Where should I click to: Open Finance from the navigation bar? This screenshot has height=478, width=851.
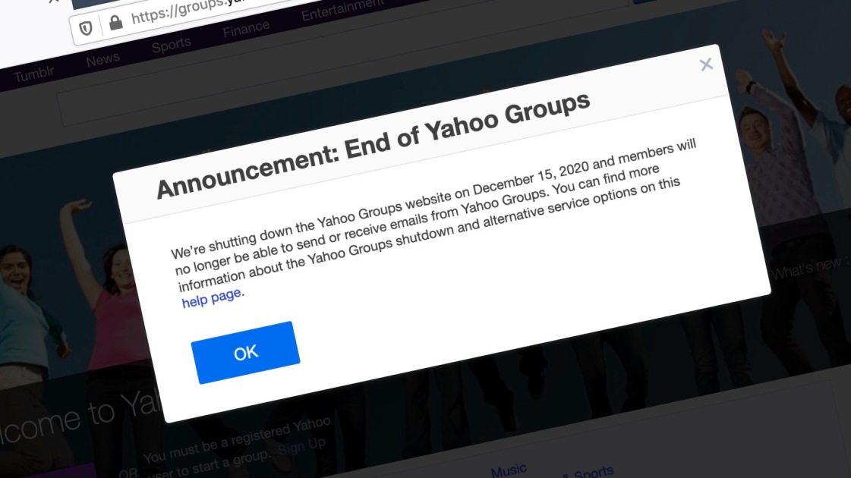pos(246,30)
